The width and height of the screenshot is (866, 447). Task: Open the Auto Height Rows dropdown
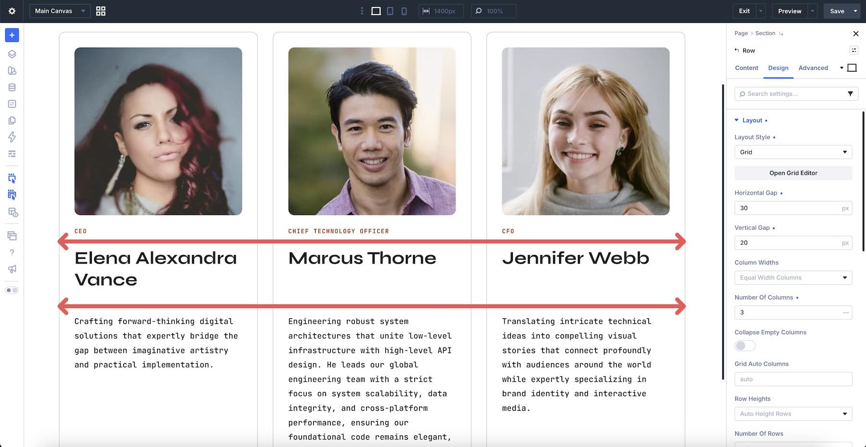click(793, 414)
